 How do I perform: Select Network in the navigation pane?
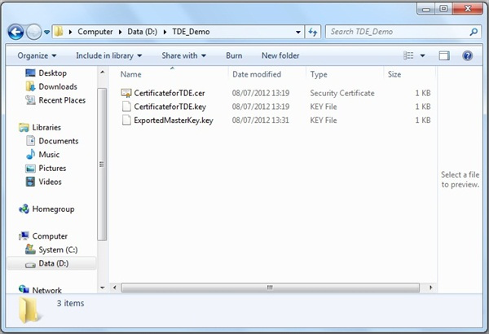(x=46, y=290)
